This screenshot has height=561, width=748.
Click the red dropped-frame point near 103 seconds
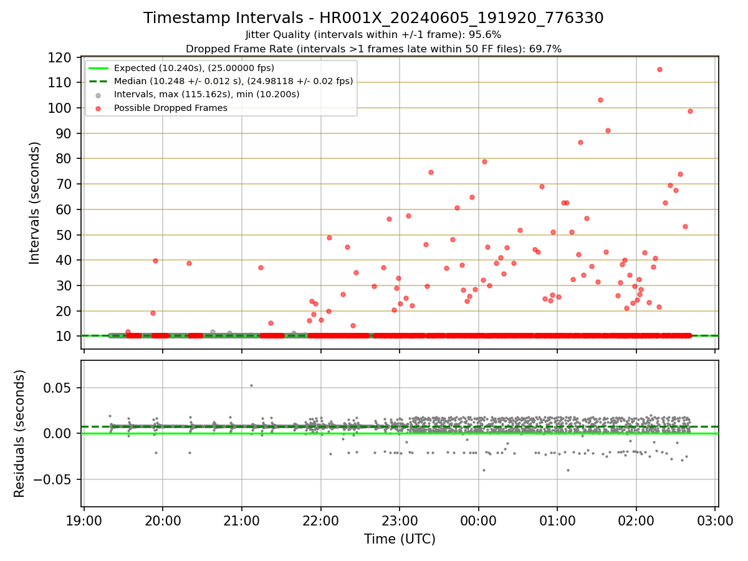point(600,100)
